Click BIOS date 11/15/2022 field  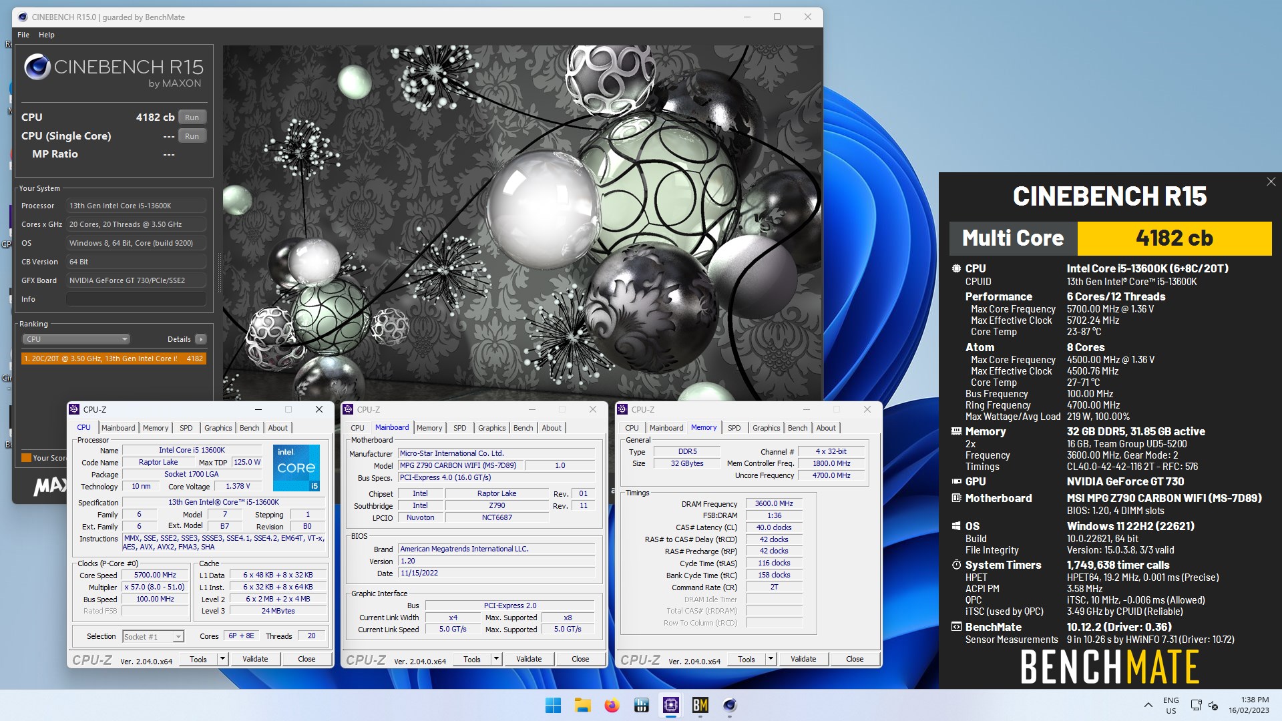496,573
